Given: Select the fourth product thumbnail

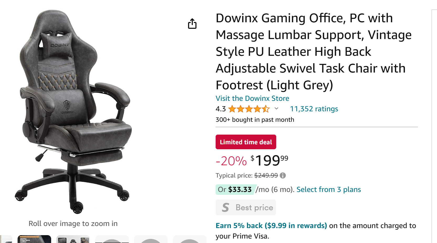Looking at the screenshot, I should [112, 239].
